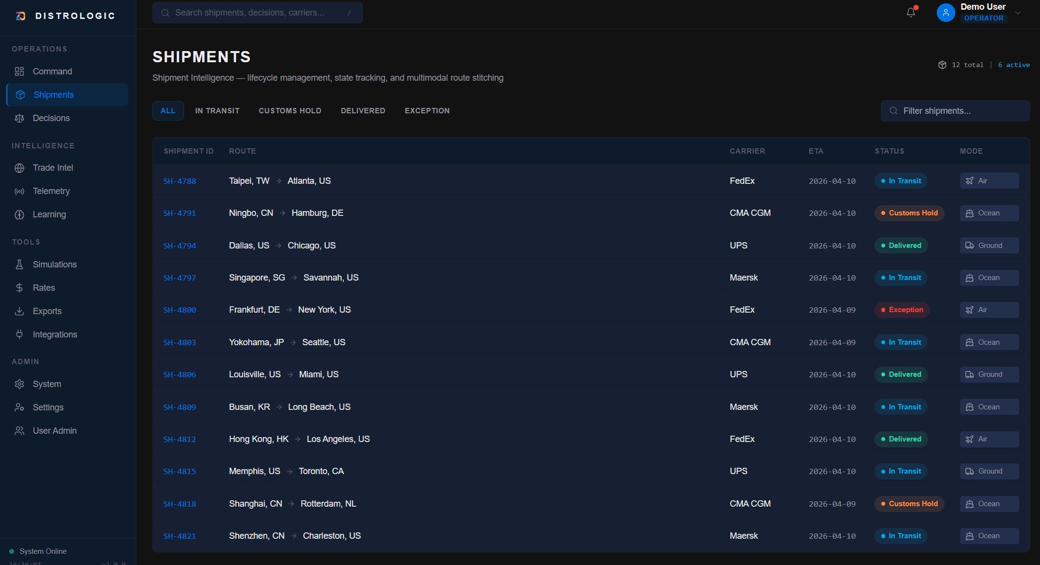The width and height of the screenshot is (1040, 565).
Task: Click the 2026-04-09 ETA for SH-4803
Action: tap(832, 342)
